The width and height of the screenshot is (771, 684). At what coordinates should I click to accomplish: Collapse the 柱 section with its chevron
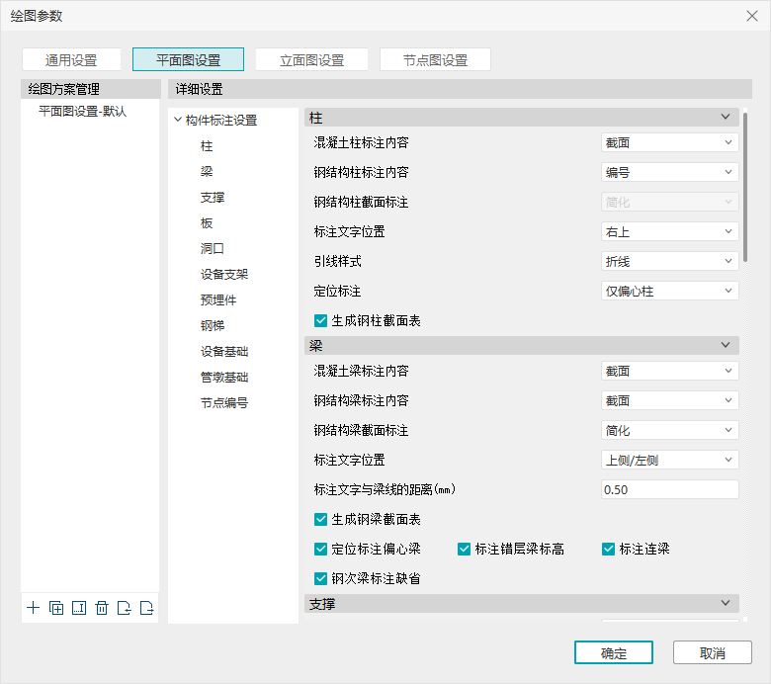pyautogui.click(x=727, y=118)
